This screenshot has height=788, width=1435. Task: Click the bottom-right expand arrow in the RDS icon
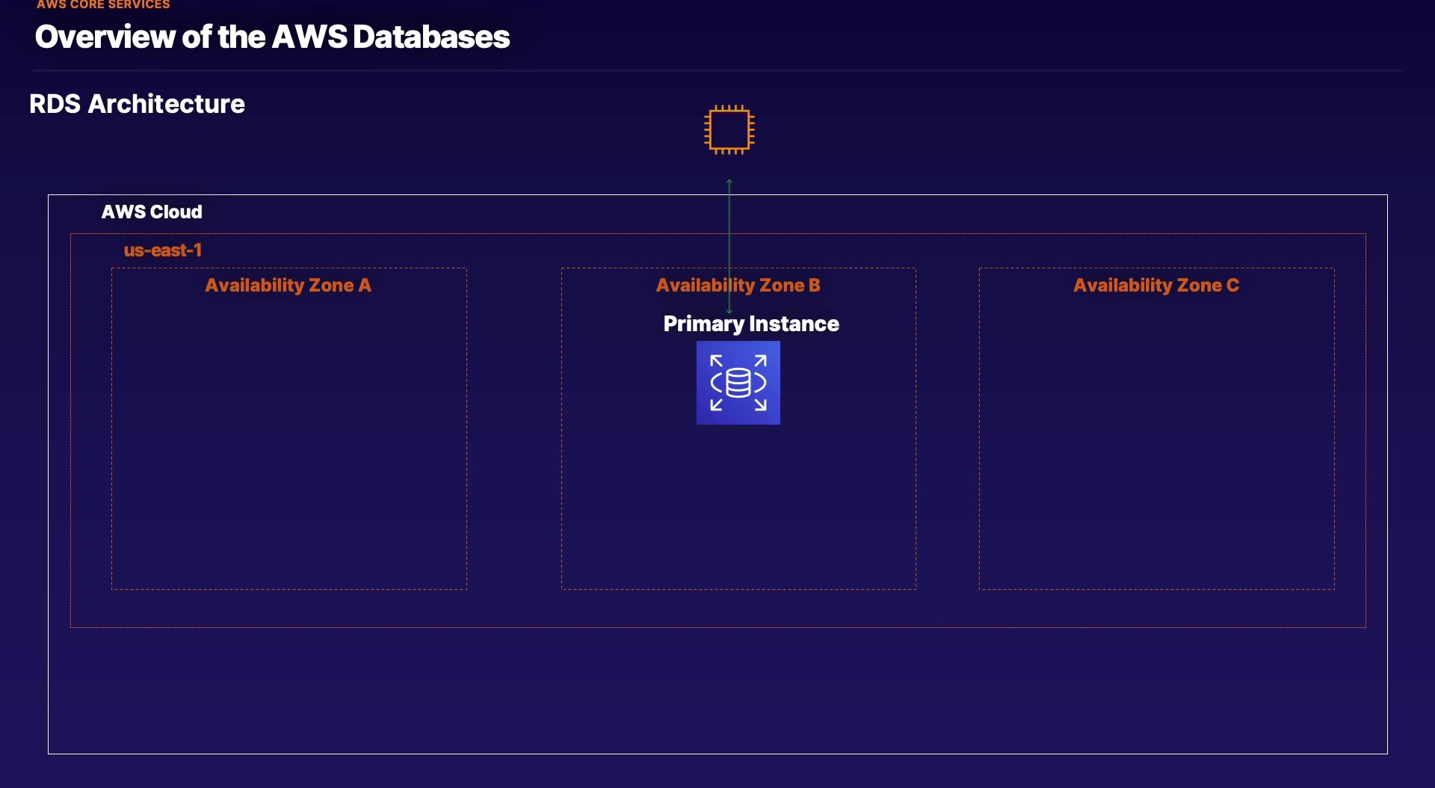[x=760, y=404]
